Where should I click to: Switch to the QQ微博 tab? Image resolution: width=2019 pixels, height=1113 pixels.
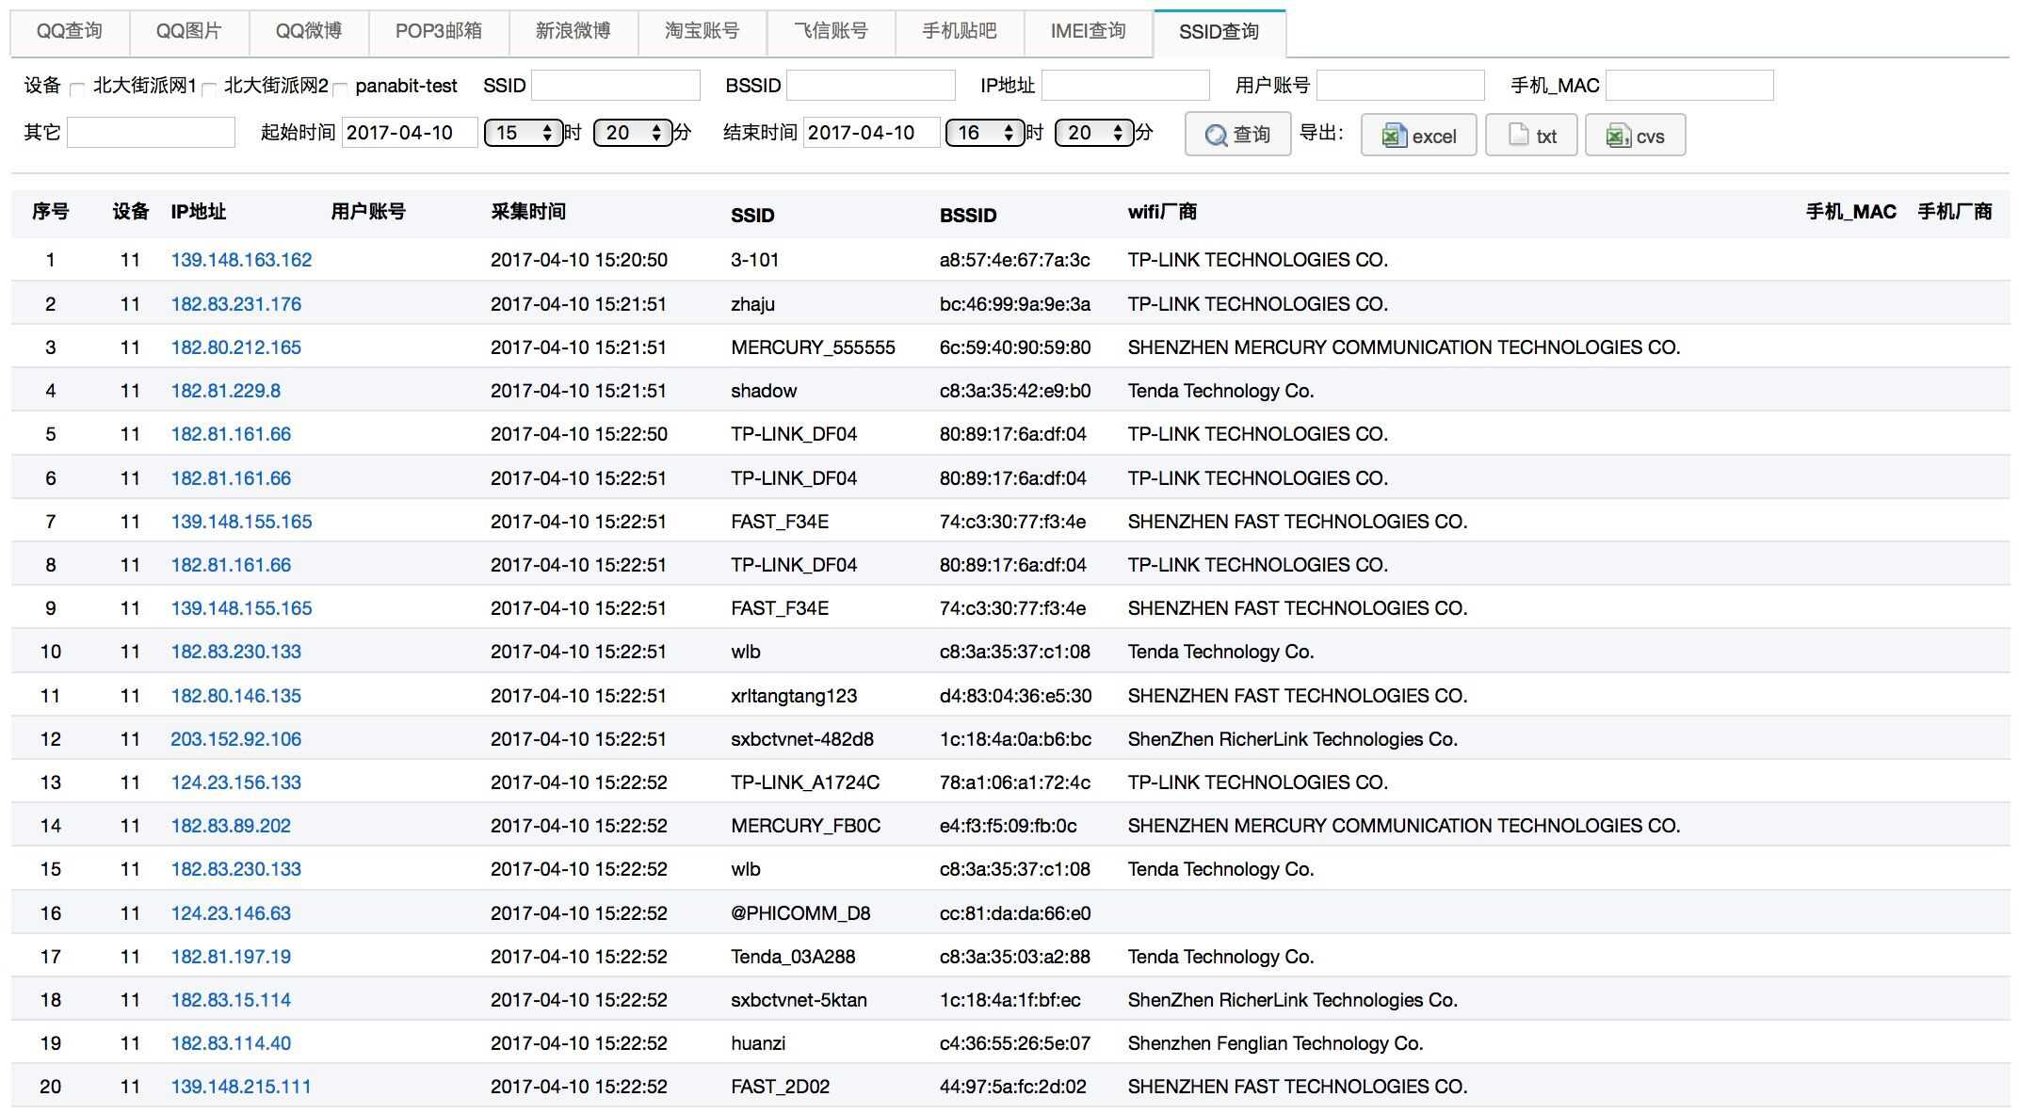click(x=309, y=31)
